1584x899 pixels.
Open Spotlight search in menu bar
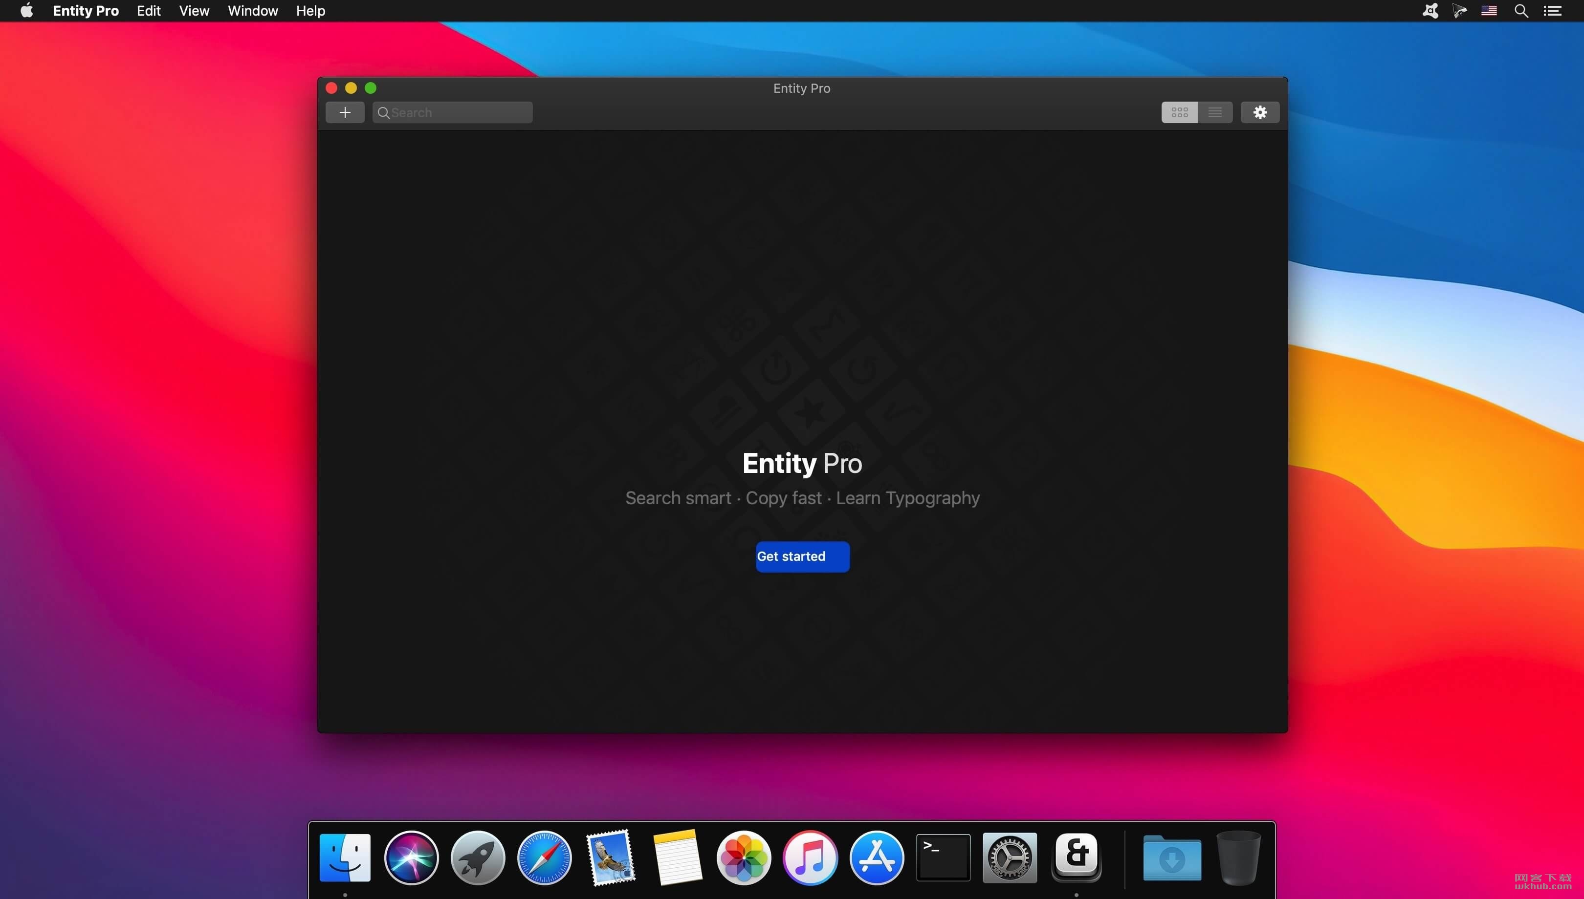1521,10
